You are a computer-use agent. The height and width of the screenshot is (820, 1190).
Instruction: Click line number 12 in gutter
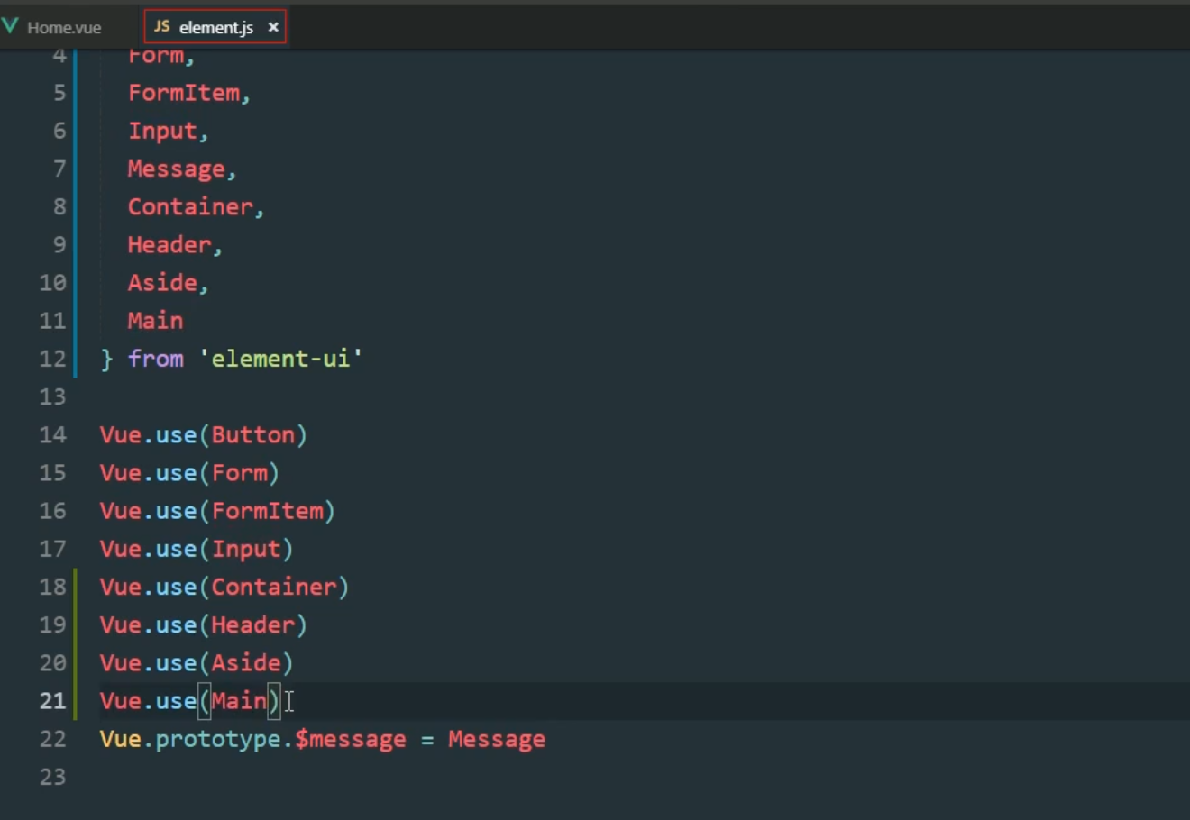(x=53, y=359)
